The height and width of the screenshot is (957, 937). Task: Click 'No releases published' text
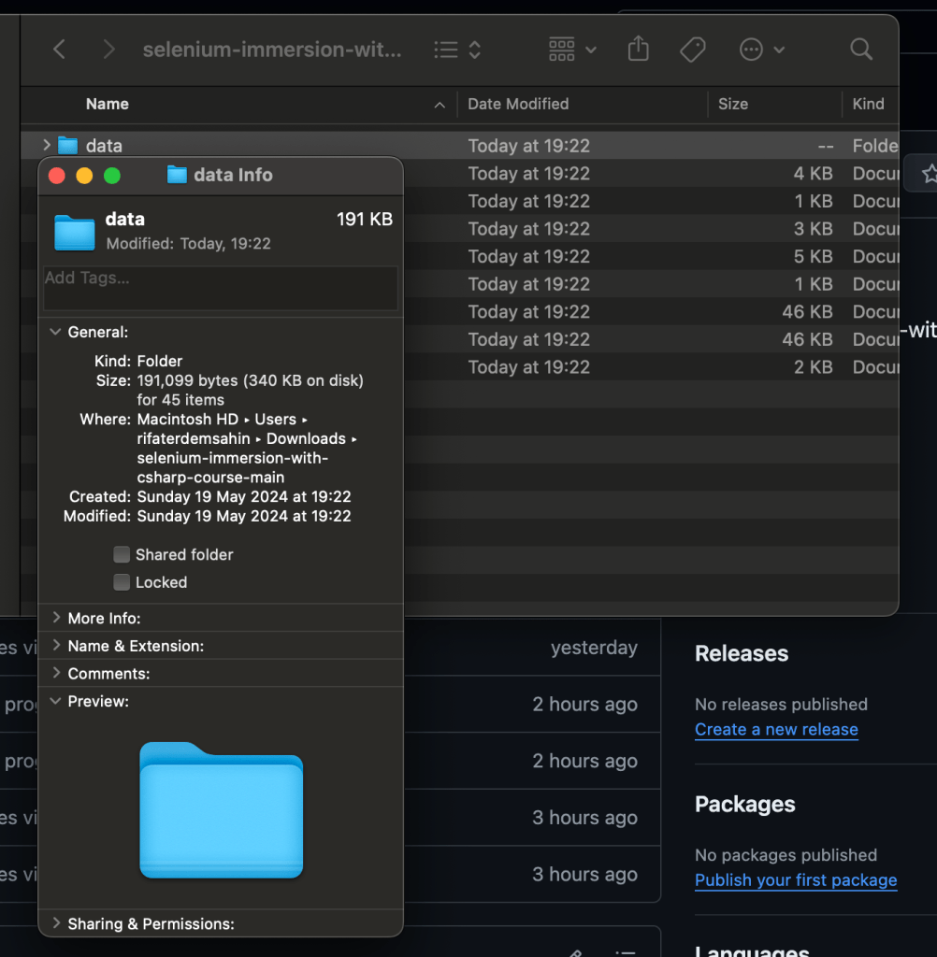pyautogui.click(x=781, y=705)
